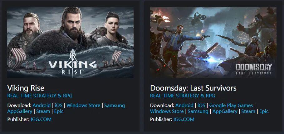This screenshot has width=284, height=134.
Task: Open AppGallery link for Doomsday
Action: (x=225, y=111)
